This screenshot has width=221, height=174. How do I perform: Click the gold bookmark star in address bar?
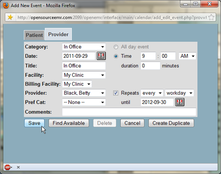[x=10, y=17]
